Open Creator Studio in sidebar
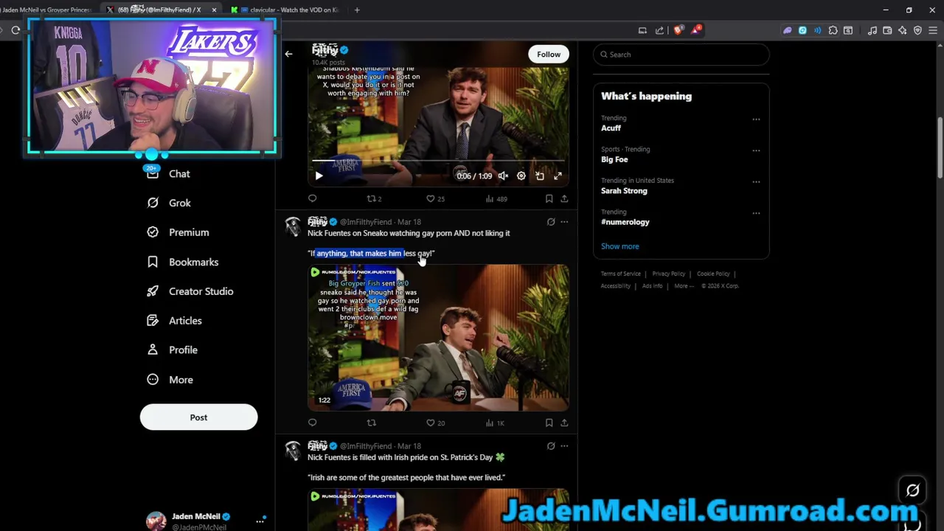The height and width of the screenshot is (531, 944). (x=190, y=291)
